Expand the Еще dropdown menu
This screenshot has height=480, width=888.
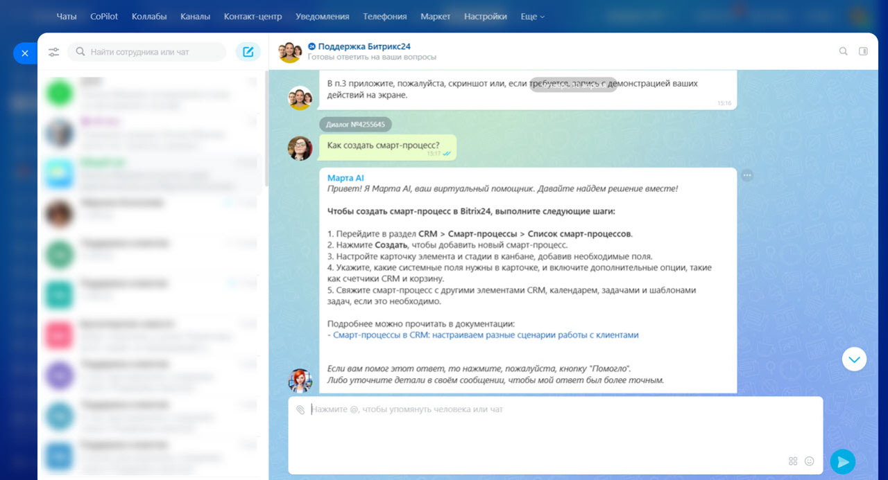pos(533,16)
